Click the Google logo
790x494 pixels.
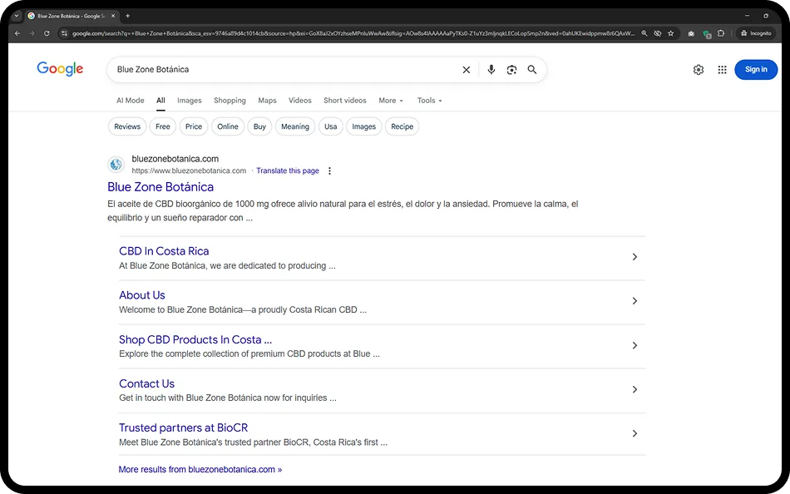click(60, 69)
